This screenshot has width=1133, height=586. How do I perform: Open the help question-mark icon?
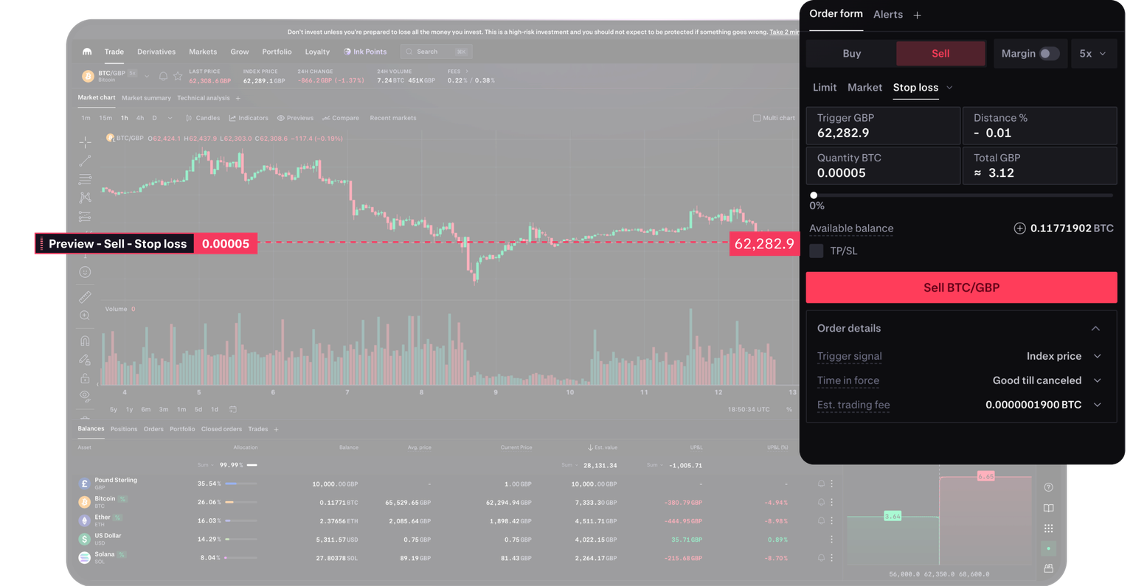(x=1048, y=487)
